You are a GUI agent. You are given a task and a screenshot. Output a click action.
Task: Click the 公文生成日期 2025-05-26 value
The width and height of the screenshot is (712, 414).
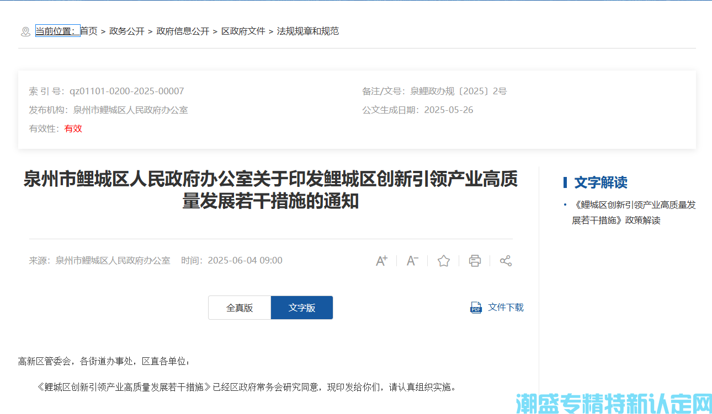point(448,110)
